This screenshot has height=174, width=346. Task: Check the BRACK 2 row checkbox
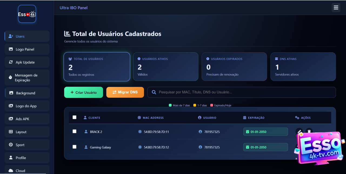pos(75,131)
